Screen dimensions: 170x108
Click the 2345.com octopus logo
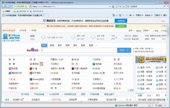(11, 37)
